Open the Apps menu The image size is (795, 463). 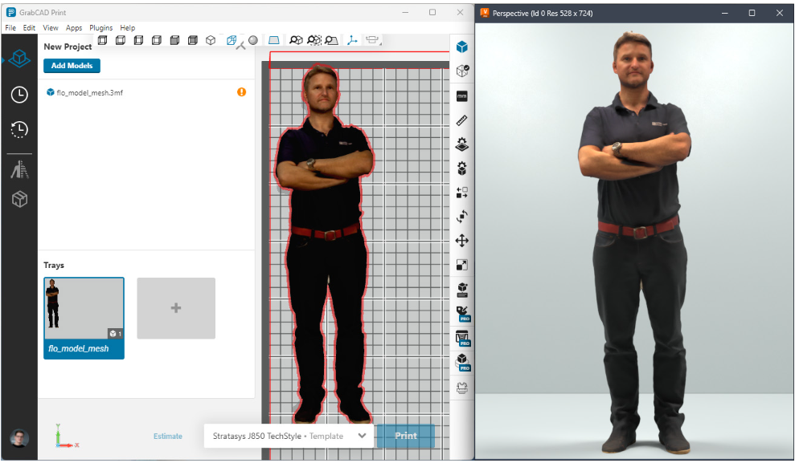(74, 28)
